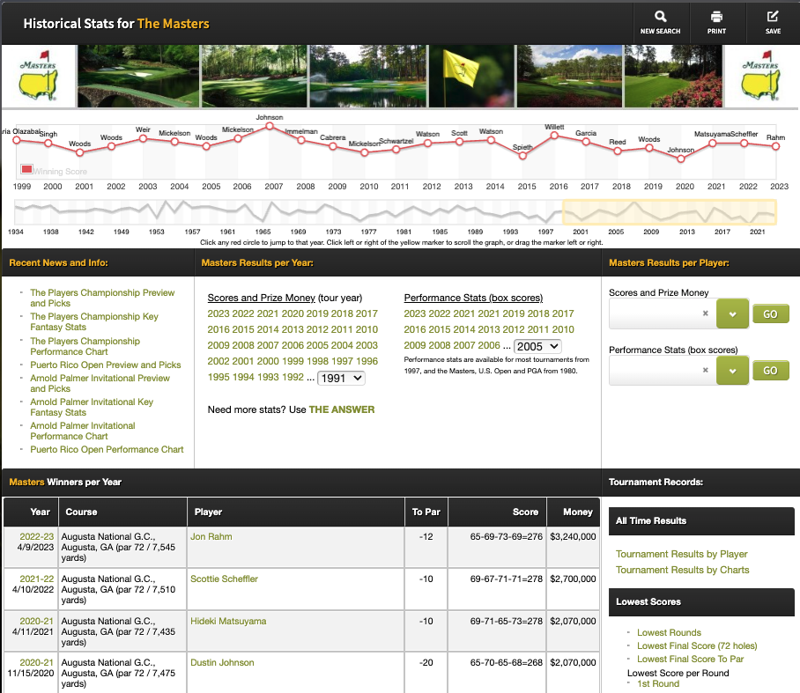This screenshot has height=693, width=800.
Task: Click the Player column header
Action: 296,512
